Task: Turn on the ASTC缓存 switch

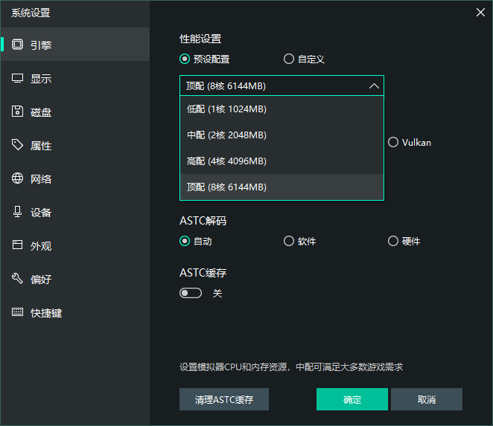Action: pyautogui.click(x=191, y=294)
